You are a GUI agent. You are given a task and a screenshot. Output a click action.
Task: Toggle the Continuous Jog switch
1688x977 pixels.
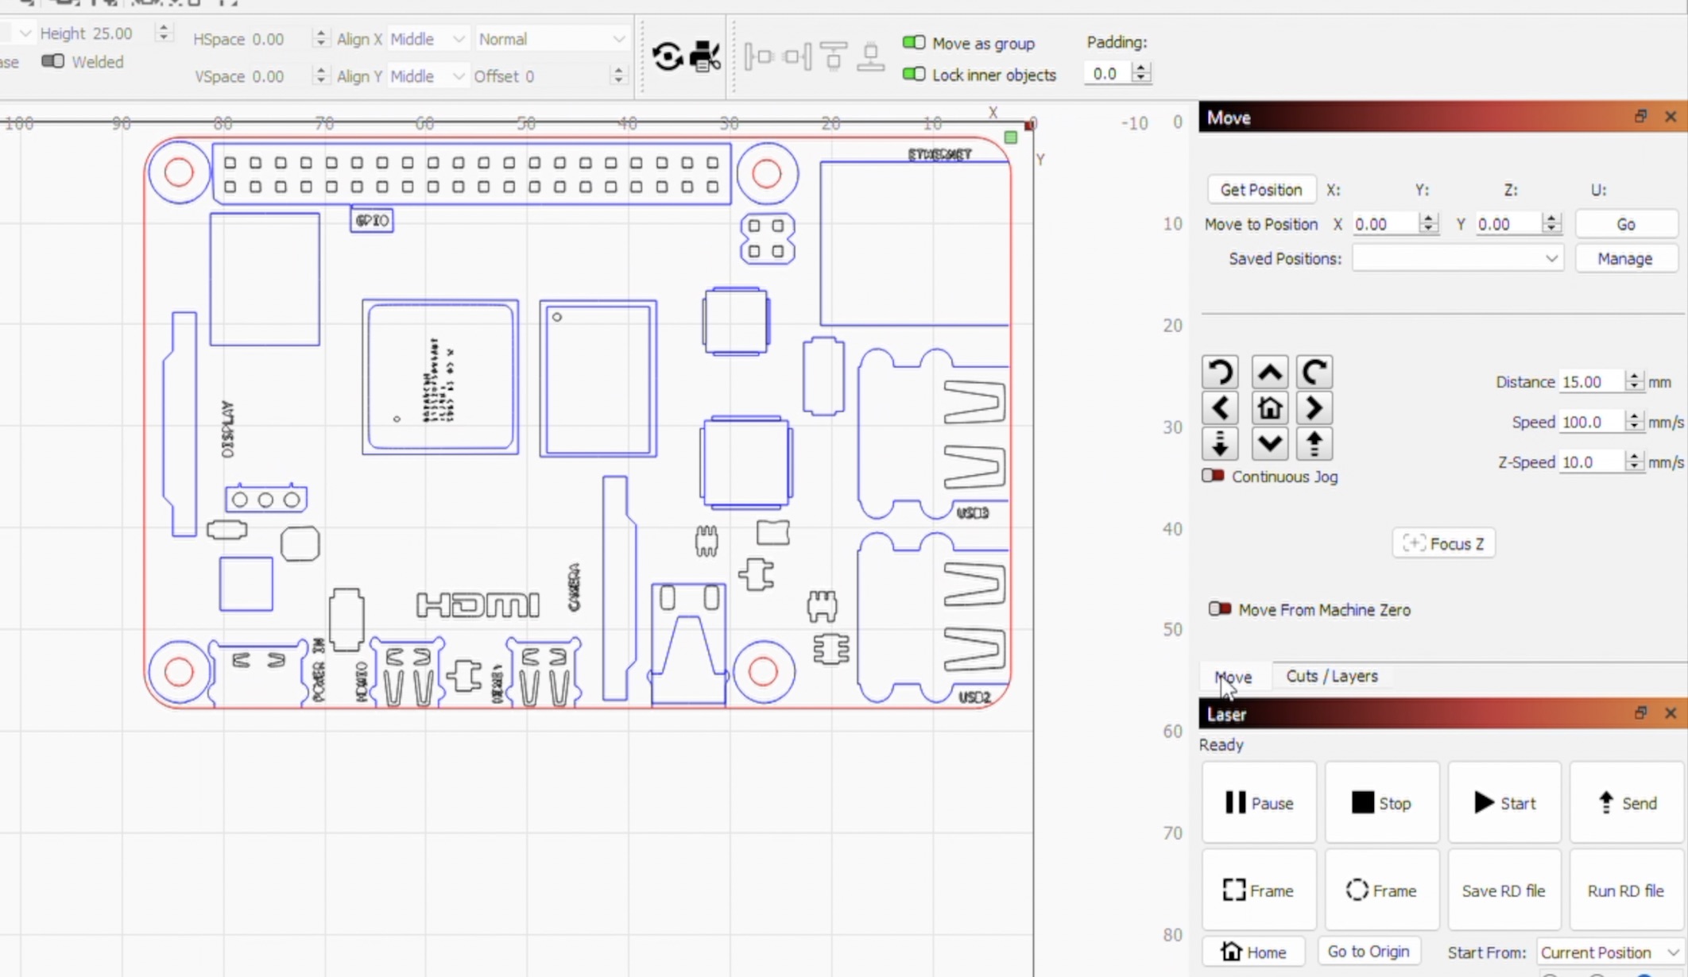click(1213, 476)
